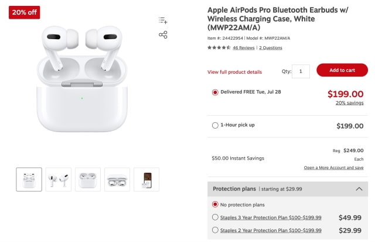Open the 2 Questions link
Screen dimensions: 375x242
pyautogui.click(x=271, y=47)
